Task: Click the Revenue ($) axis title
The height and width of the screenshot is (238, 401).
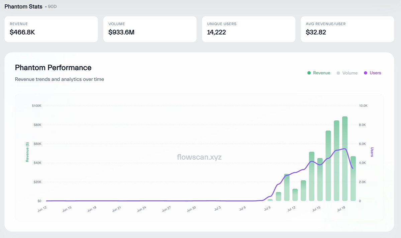Action: click(x=27, y=152)
